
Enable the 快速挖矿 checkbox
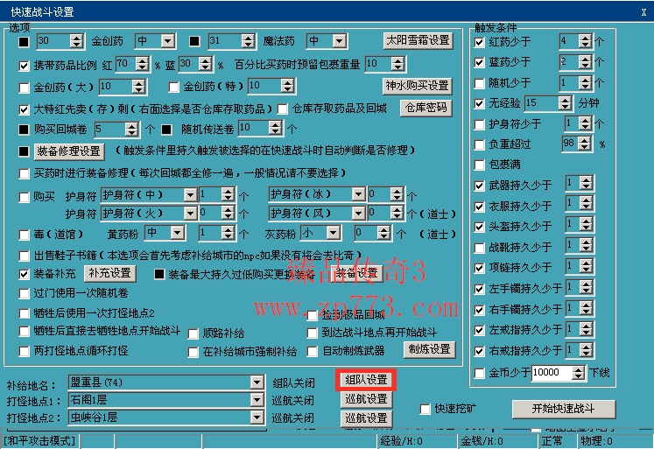pos(425,409)
